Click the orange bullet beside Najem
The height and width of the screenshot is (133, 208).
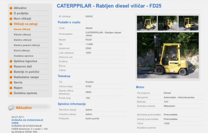(11, 88)
